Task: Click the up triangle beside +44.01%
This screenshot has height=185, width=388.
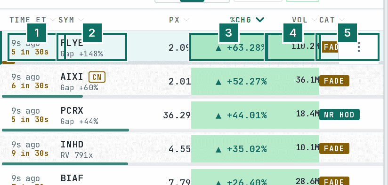Action: [218, 116]
